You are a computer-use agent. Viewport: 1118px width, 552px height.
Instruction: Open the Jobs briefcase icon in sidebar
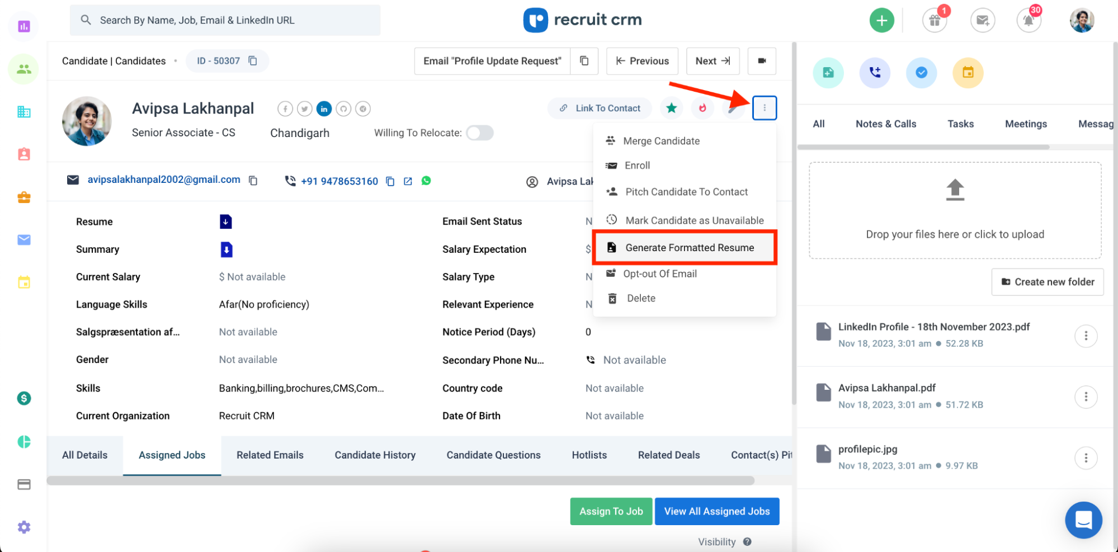coord(23,197)
